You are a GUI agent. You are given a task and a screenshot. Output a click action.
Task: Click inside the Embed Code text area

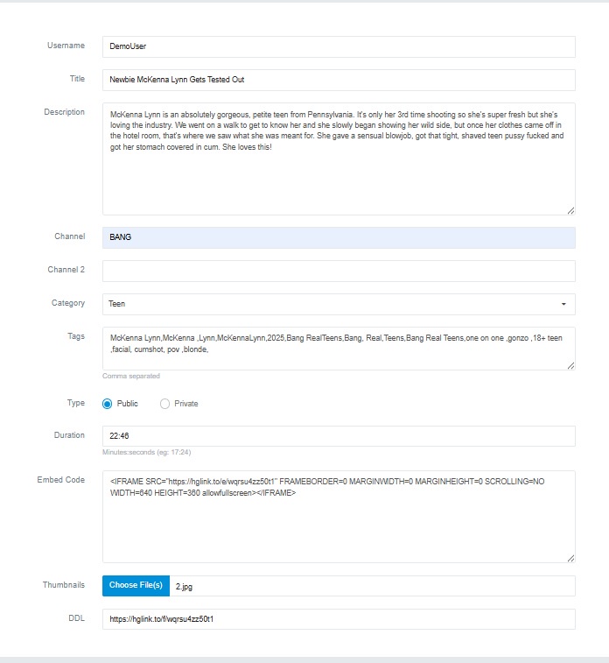[x=339, y=525]
